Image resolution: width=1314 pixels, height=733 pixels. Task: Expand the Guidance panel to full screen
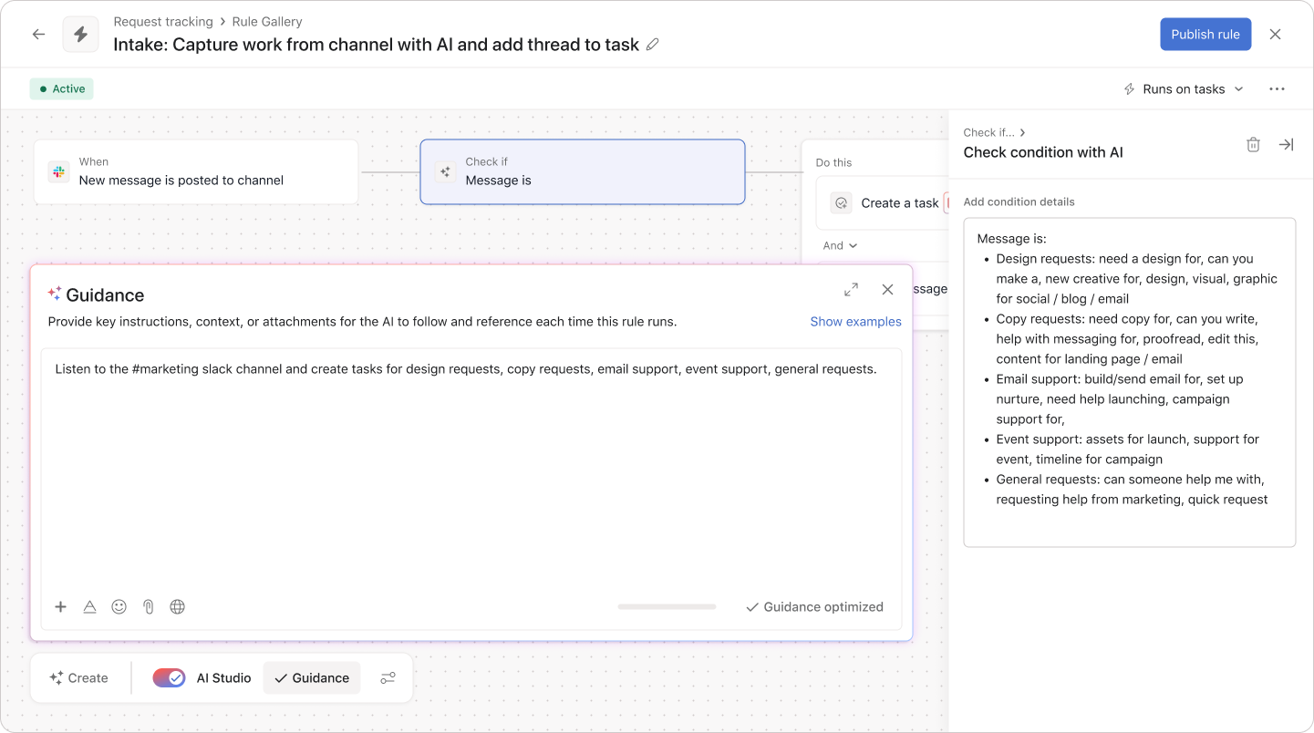(x=851, y=289)
